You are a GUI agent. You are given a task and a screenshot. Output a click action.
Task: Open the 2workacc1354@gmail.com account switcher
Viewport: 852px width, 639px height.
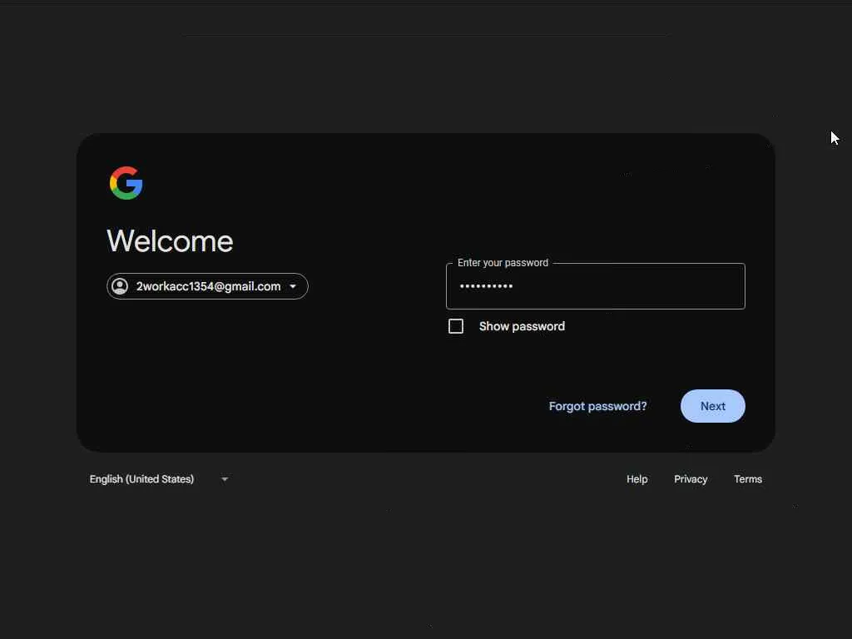(207, 286)
